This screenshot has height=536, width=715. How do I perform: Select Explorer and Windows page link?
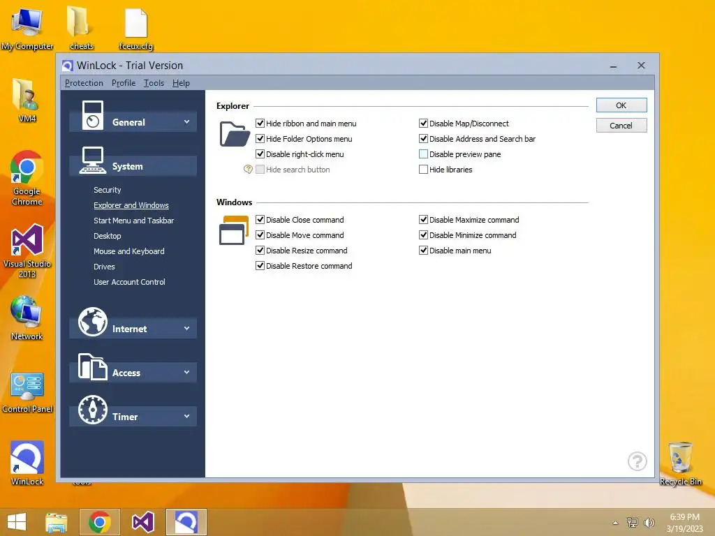tap(131, 205)
